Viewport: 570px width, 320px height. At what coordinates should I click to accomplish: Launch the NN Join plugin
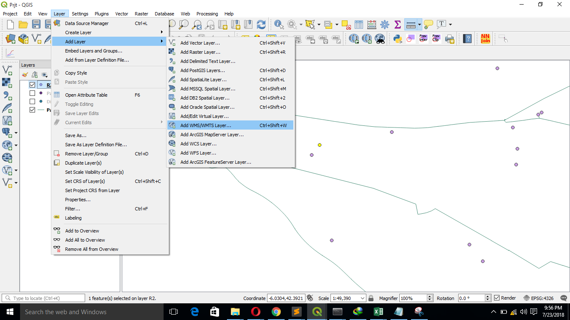485,38
